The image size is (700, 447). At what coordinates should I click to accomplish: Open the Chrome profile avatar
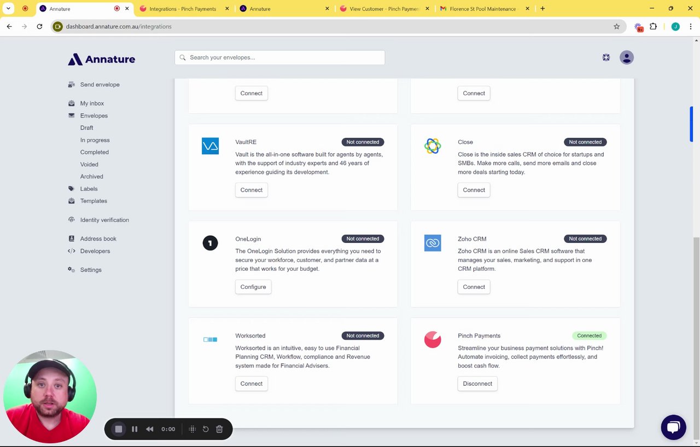[x=675, y=26]
